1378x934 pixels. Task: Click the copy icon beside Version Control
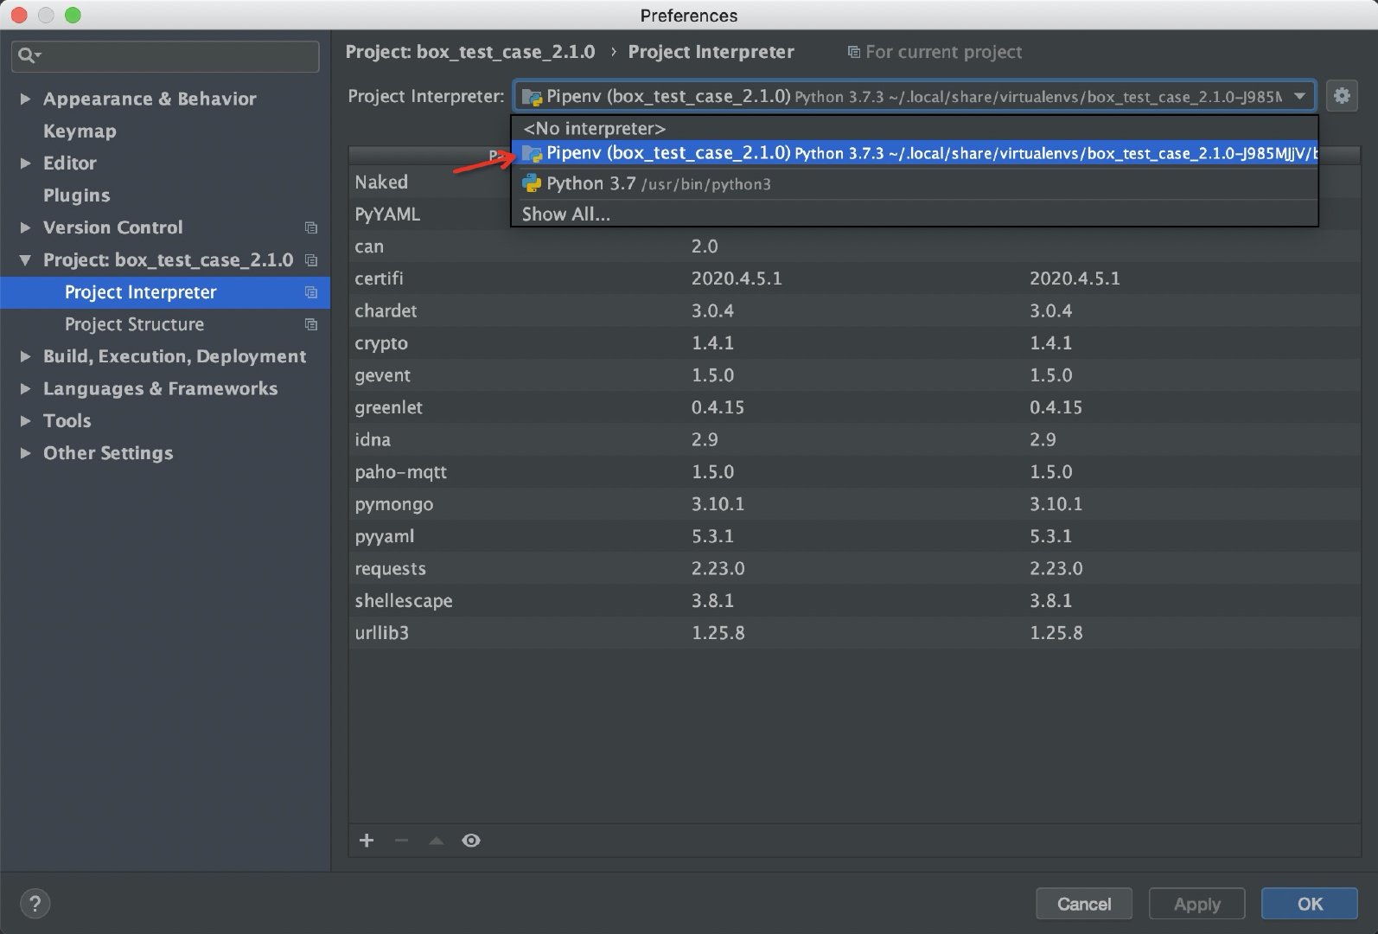pyautogui.click(x=311, y=228)
